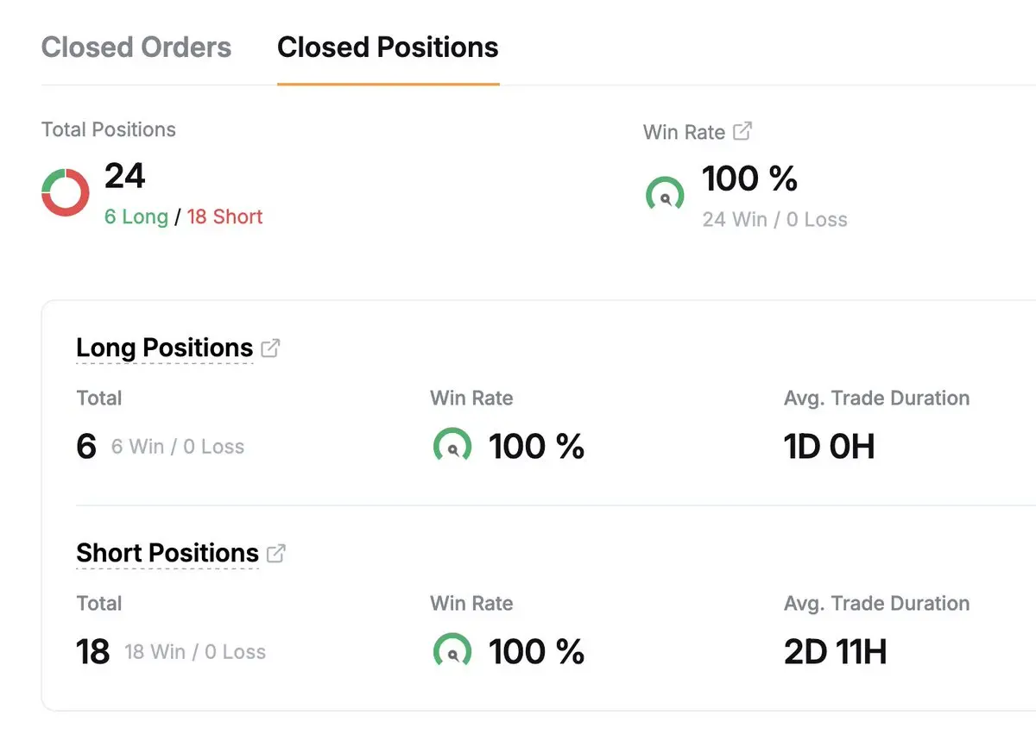
Task: Click the overall Win Rate gauge icon
Action: coord(665,195)
